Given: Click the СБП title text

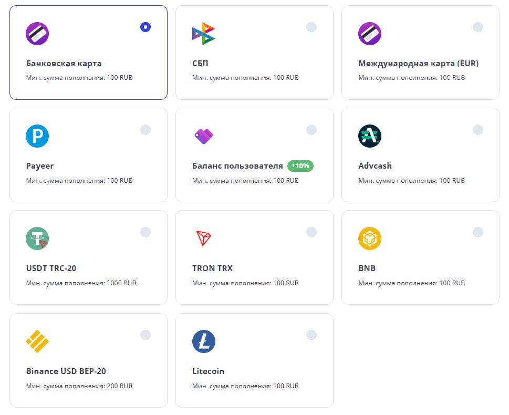Looking at the screenshot, I should [x=200, y=64].
